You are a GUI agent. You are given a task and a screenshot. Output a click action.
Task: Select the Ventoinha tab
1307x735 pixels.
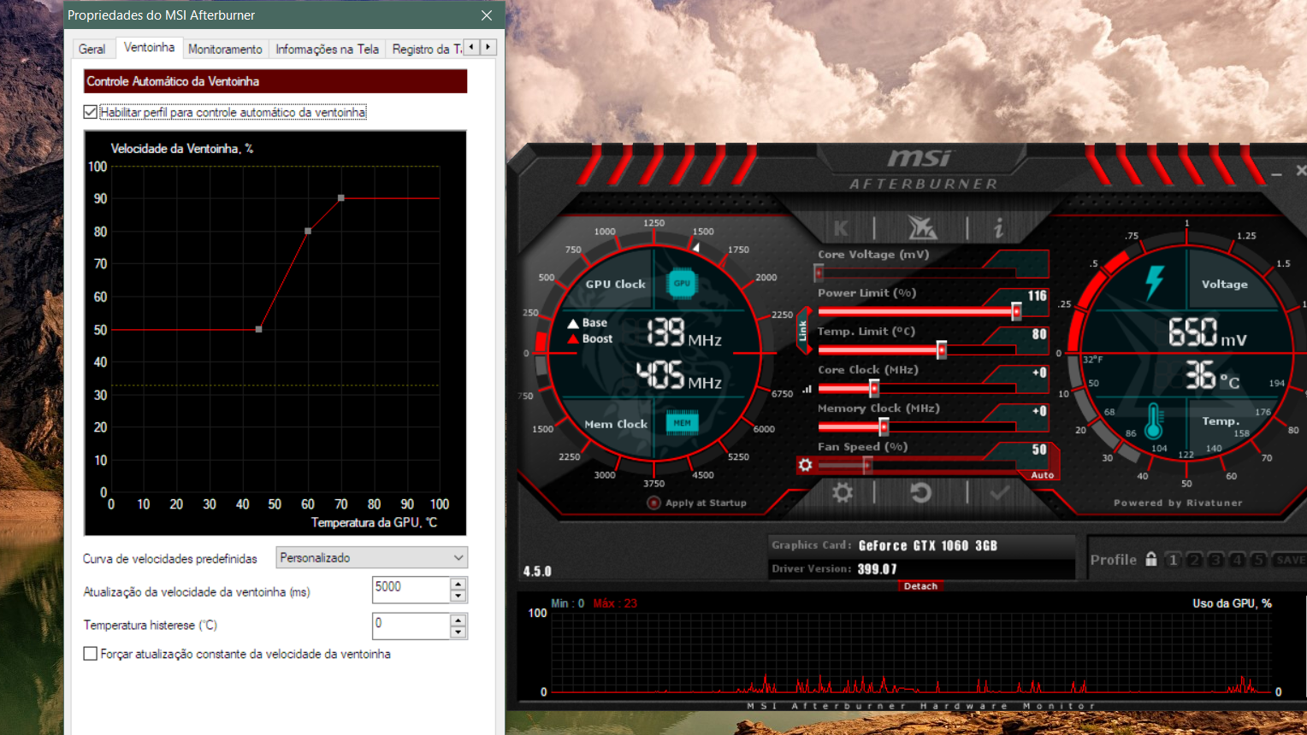(x=149, y=48)
